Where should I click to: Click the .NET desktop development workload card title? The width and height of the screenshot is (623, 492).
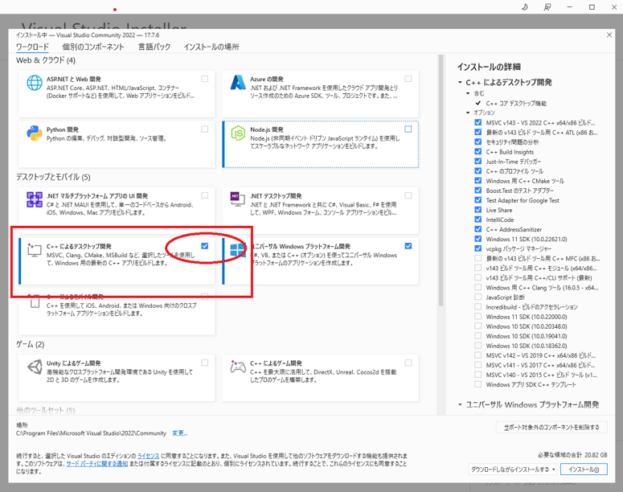[276, 196]
